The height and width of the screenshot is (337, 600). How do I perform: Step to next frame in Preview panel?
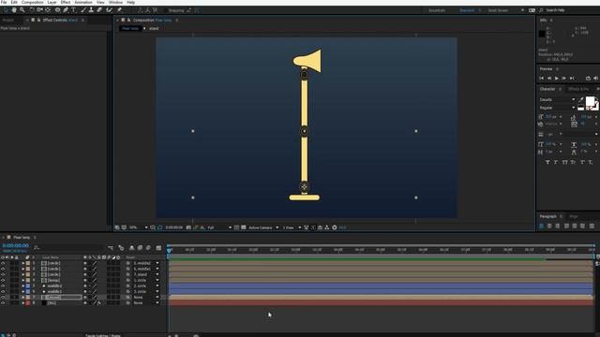pyautogui.click(x=564, y=79)
